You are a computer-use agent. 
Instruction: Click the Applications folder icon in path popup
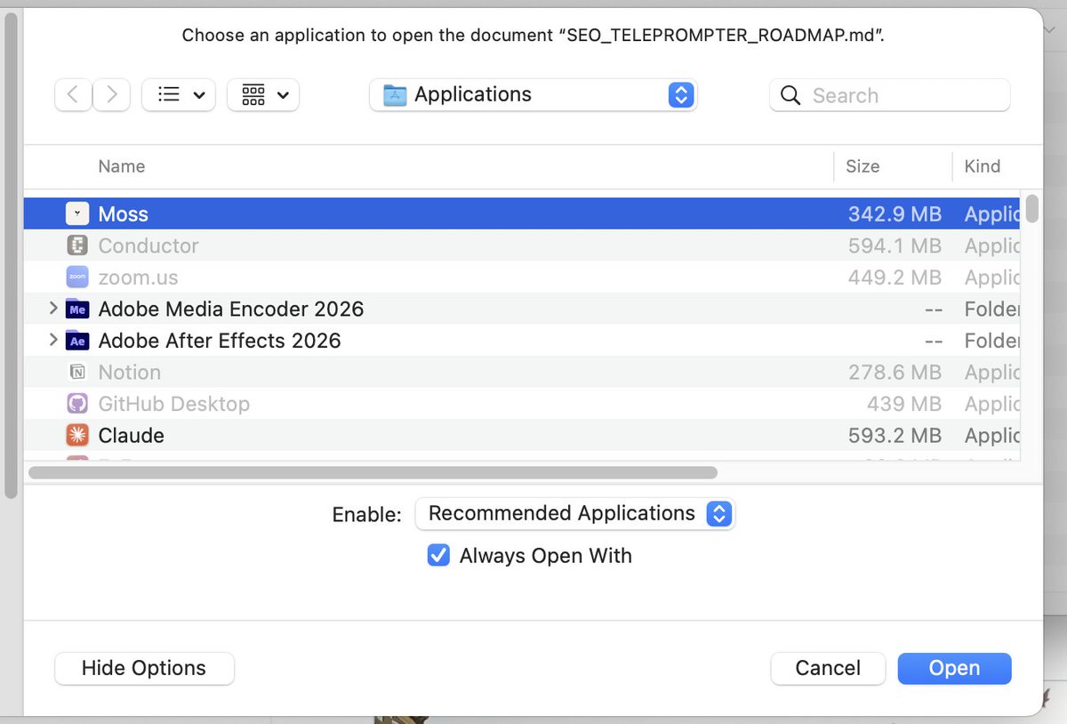[x=395, y=94]
